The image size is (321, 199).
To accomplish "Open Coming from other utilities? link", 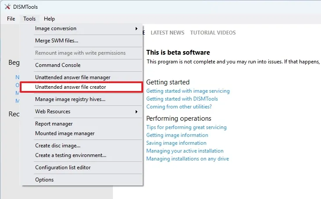I will (179, 107).
